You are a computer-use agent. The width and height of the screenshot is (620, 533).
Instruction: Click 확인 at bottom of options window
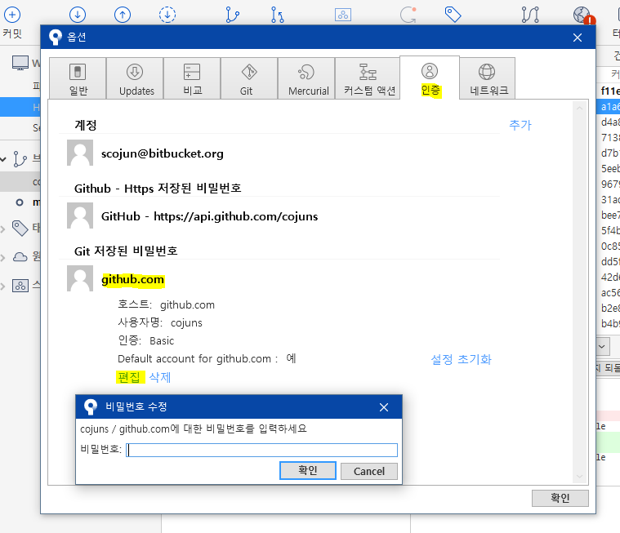560,498
